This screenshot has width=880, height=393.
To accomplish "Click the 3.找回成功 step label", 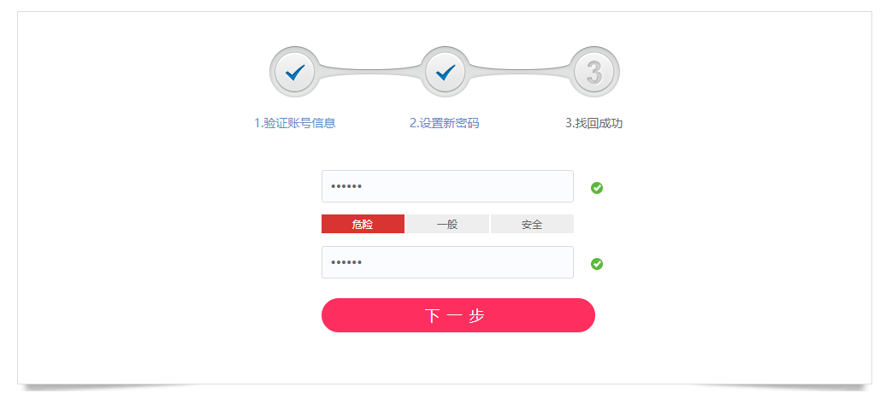I will point(594,123).
